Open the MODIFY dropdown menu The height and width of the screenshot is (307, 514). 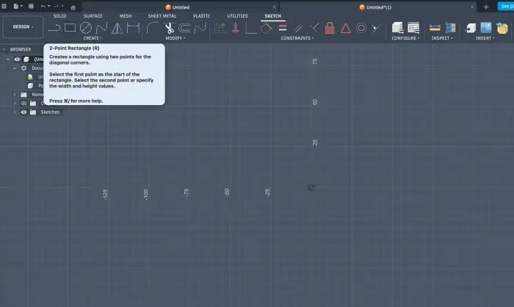click(x=175, y=38)
